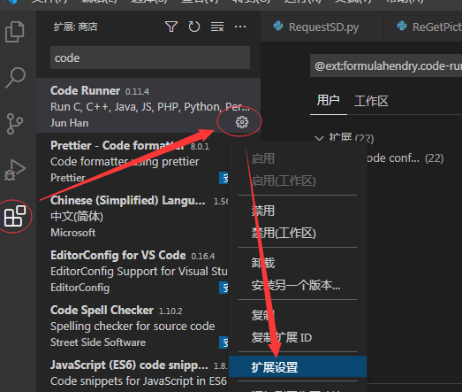Open the Search view icon
The height and width of the screenshot is (392, 462).
tap(15, 78)
